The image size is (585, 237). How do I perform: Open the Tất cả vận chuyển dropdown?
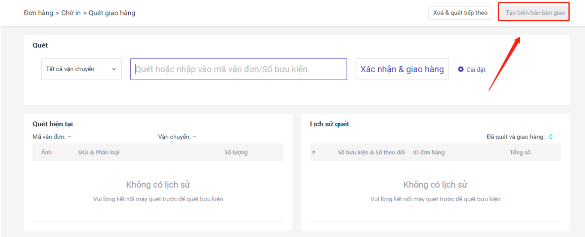click(81, 69)
